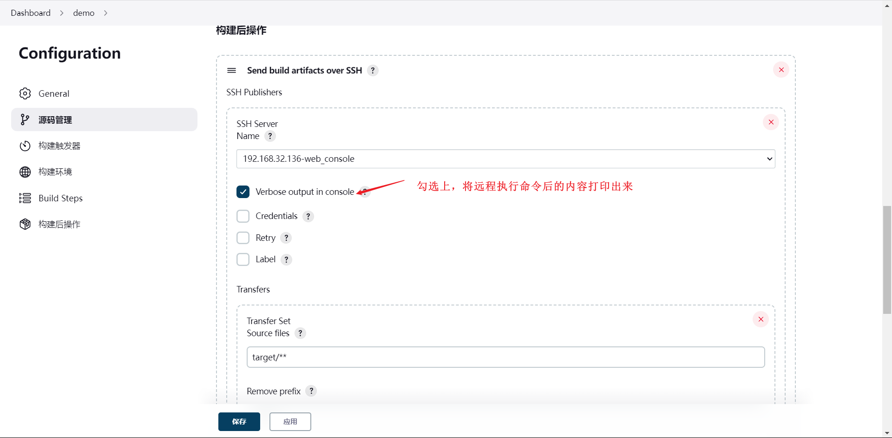Open the SSH Server Name dropdown
Image resolution: width=892 pixels, height=438 pixels.
pyautogui.click(x=505, y=159)
